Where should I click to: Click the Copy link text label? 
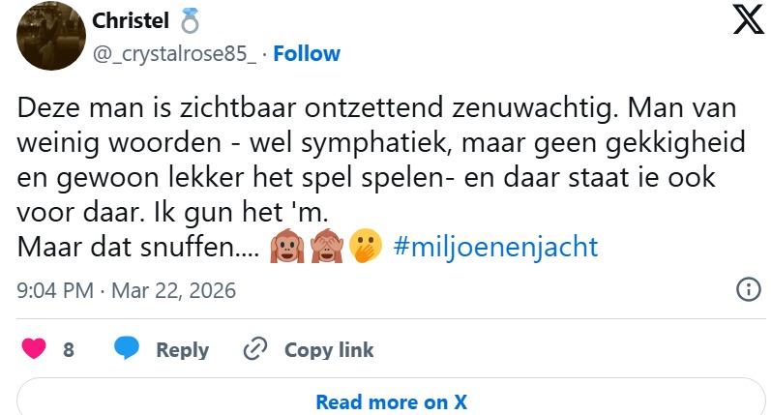pos(329,350)
